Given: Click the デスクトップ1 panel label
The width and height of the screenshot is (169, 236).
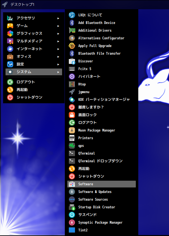Looking at the screenshot, I should [22, 5].
